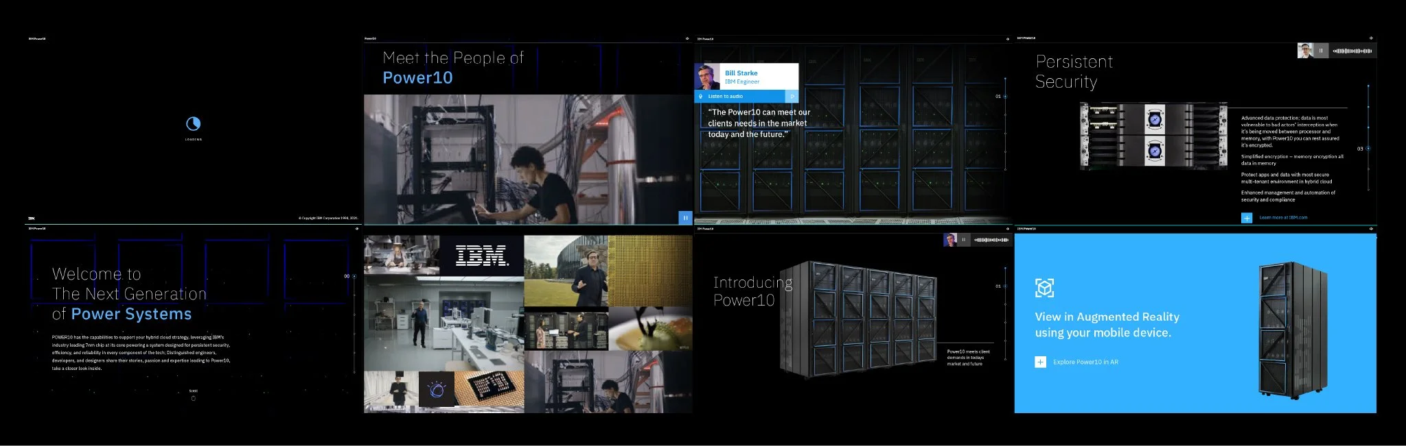1406x446 pixels.
Task: Open the two people at server racks tile
Action: [566, 330]
